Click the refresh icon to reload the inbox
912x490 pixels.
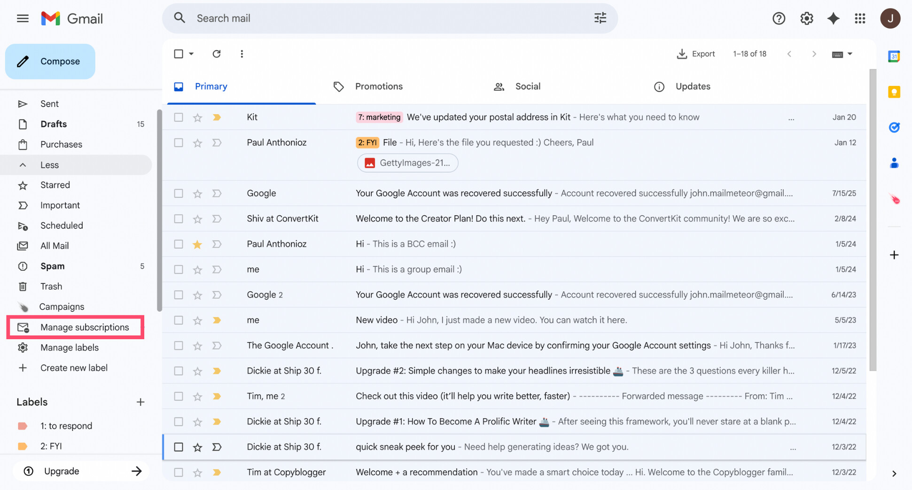[x=217, y=54]
